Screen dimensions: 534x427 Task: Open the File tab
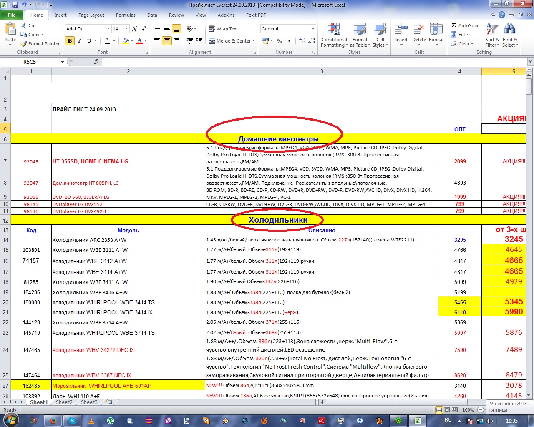(12, 15)
